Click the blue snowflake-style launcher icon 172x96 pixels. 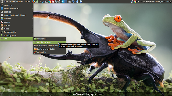pyautogui.click(x=81, y=2)
